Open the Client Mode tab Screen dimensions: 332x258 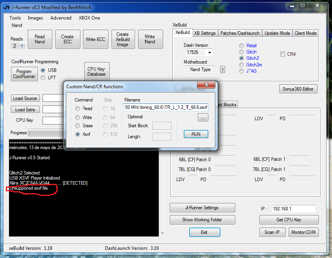(305, 33)
